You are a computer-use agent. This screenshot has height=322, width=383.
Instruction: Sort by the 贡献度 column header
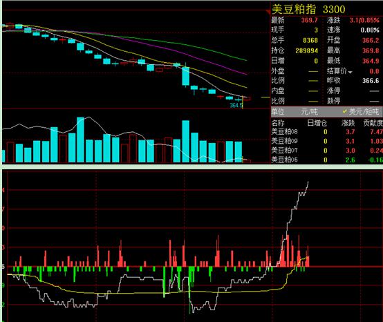373,123
